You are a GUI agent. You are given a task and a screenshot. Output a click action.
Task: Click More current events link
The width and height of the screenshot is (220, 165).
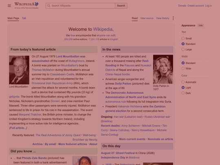click(132, 139)
